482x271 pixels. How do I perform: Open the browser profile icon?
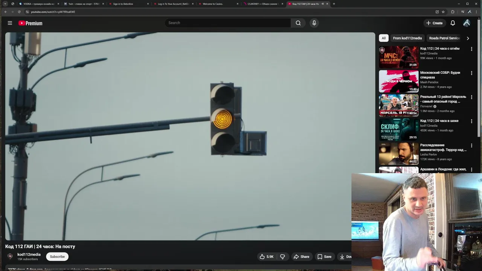pyautogui.click(x=469, y=12)
